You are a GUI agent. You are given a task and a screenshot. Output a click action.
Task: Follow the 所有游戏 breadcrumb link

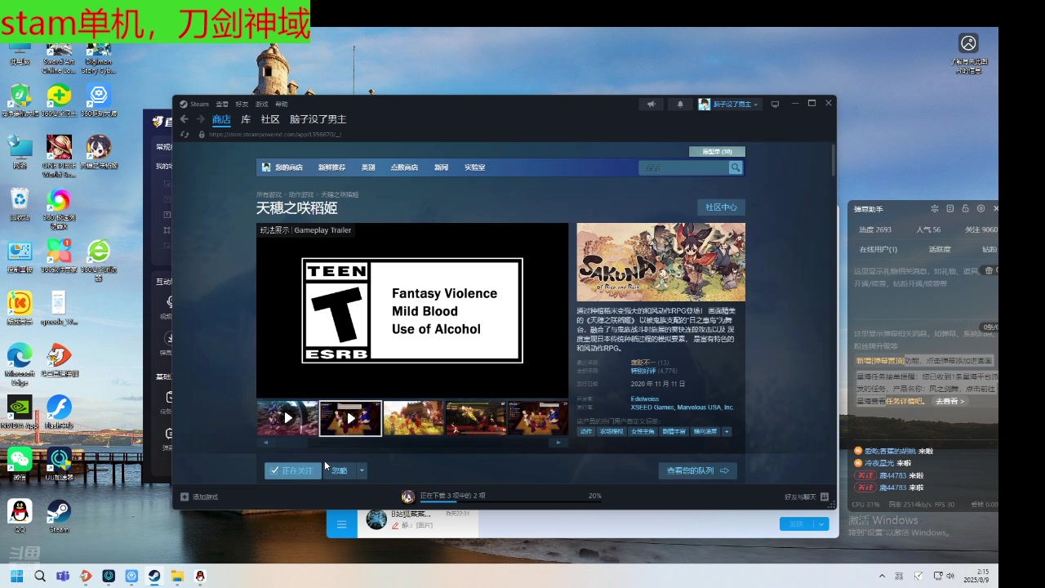[269, 194]
